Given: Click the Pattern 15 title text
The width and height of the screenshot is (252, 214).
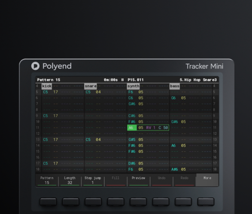Looking at the screenshot, I should coord(49,80).
